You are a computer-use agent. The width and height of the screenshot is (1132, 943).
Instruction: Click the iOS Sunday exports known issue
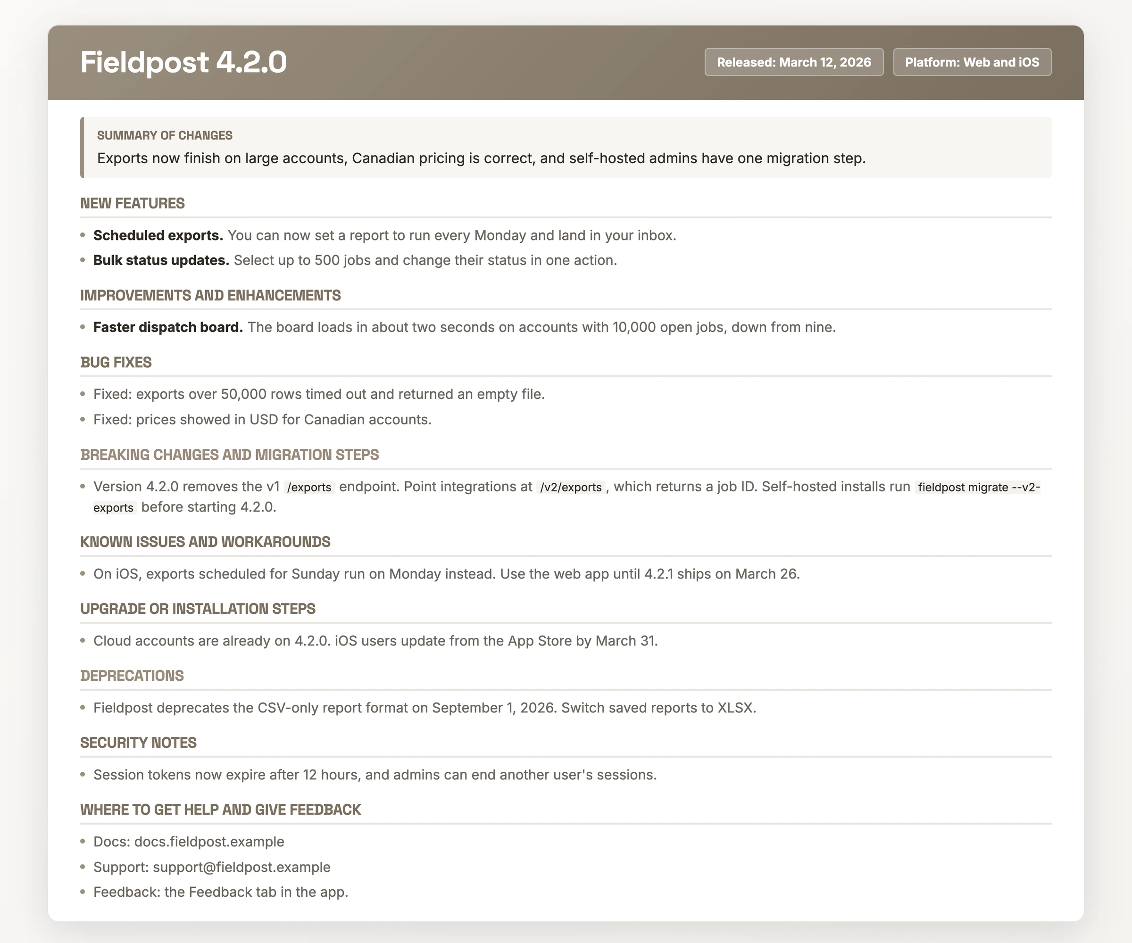446,574
